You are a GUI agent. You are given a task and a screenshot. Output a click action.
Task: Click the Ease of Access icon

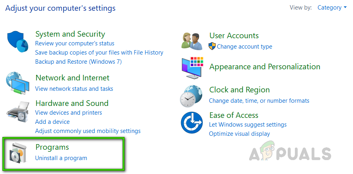point(191,123)
